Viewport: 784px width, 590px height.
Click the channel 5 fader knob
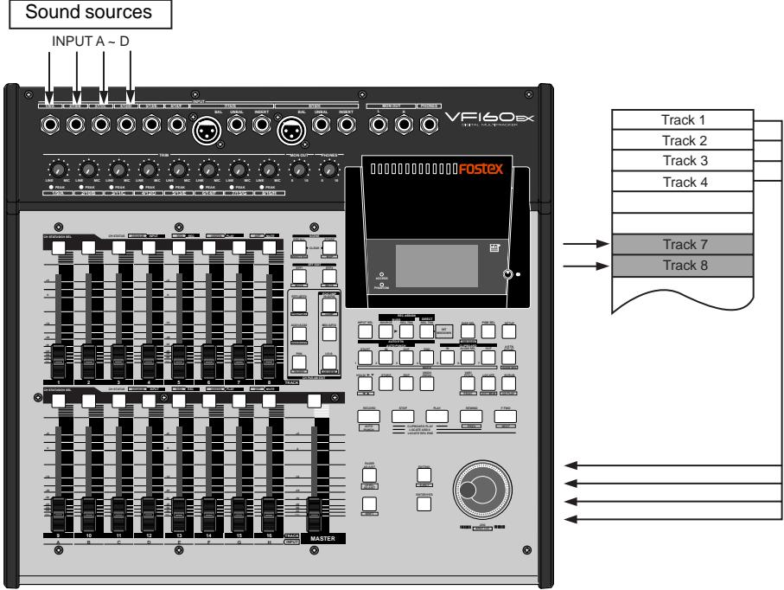[x=179, y=362]
